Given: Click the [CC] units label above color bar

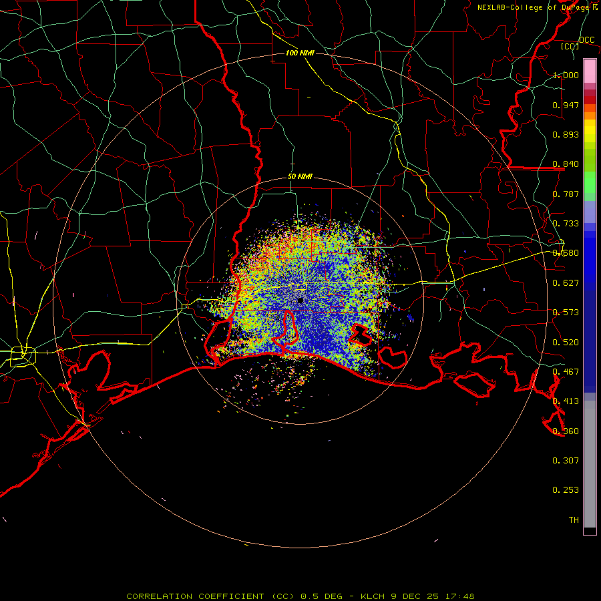Looking at the screenshot, I should tap(570, 46).
